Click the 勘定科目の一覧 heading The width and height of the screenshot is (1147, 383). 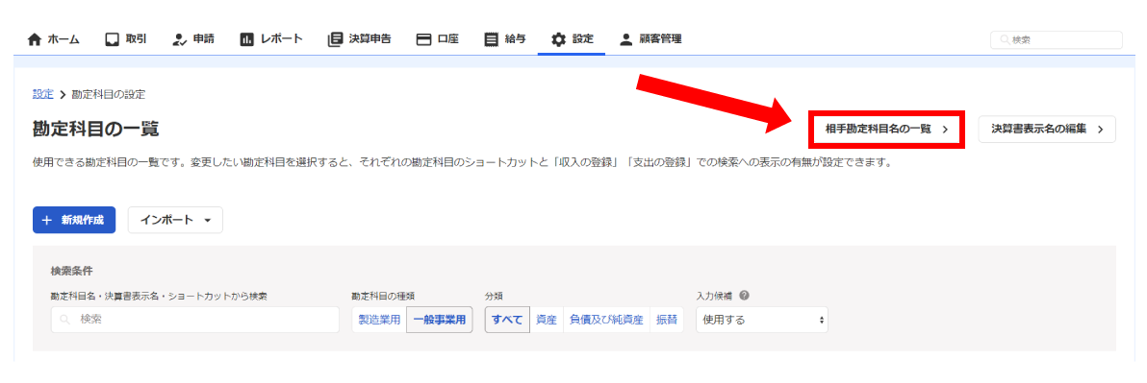coord(96,130)
